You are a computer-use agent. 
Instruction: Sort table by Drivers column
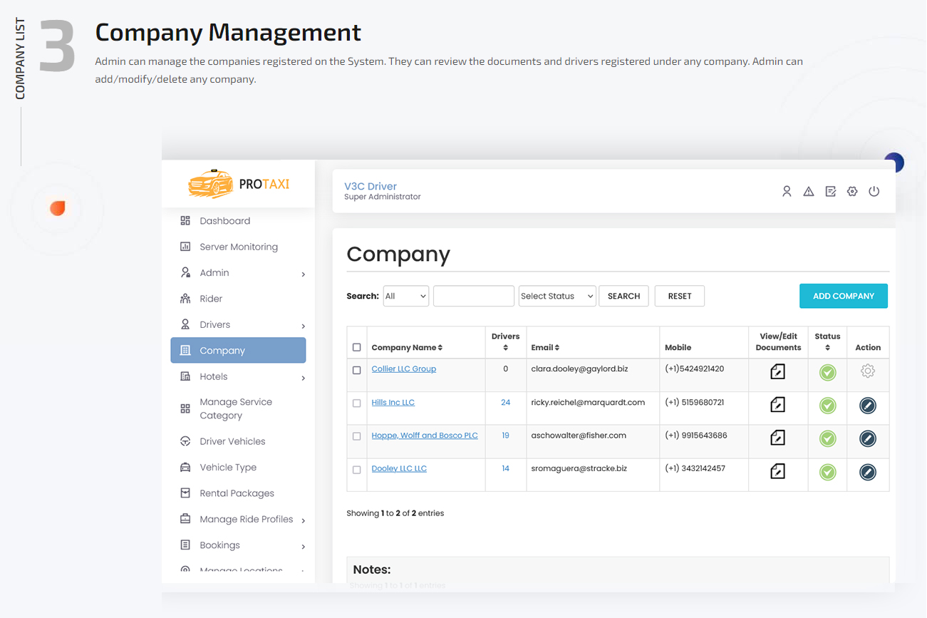pos(505,341)
